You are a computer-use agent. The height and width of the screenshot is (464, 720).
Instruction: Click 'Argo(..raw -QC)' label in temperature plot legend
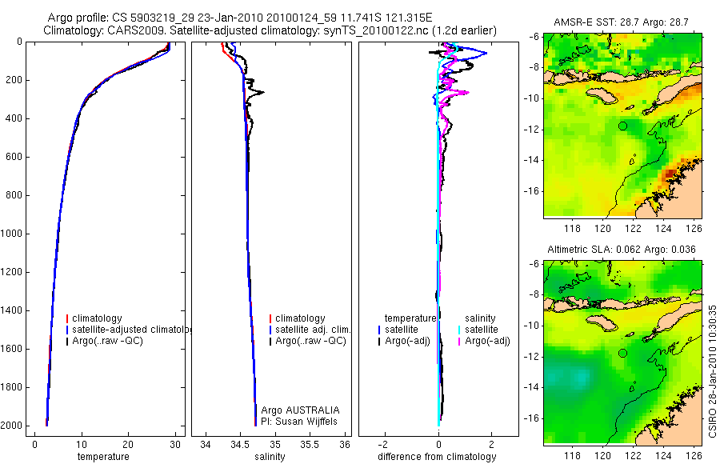(x=107, y=342)
